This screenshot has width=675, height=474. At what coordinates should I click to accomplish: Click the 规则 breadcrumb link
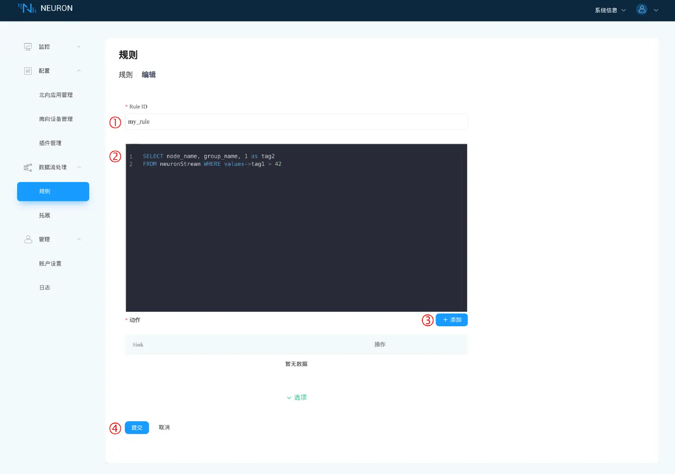(125, 75)
